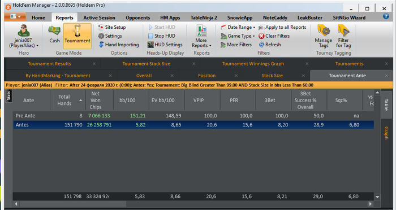Open Hand Importing settings

click(101, 45)
